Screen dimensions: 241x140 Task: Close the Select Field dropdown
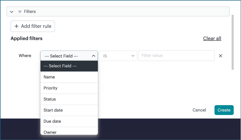pos(69,56)
